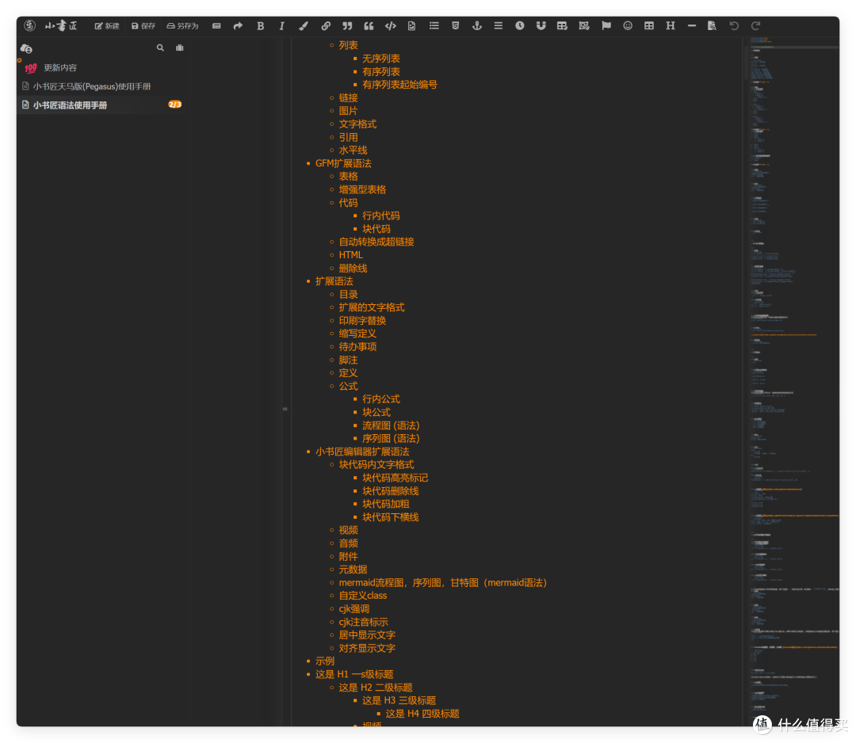
Task: Open 小书匠天马版(Pegasus)使用手册 document
Action: point(92,86)
